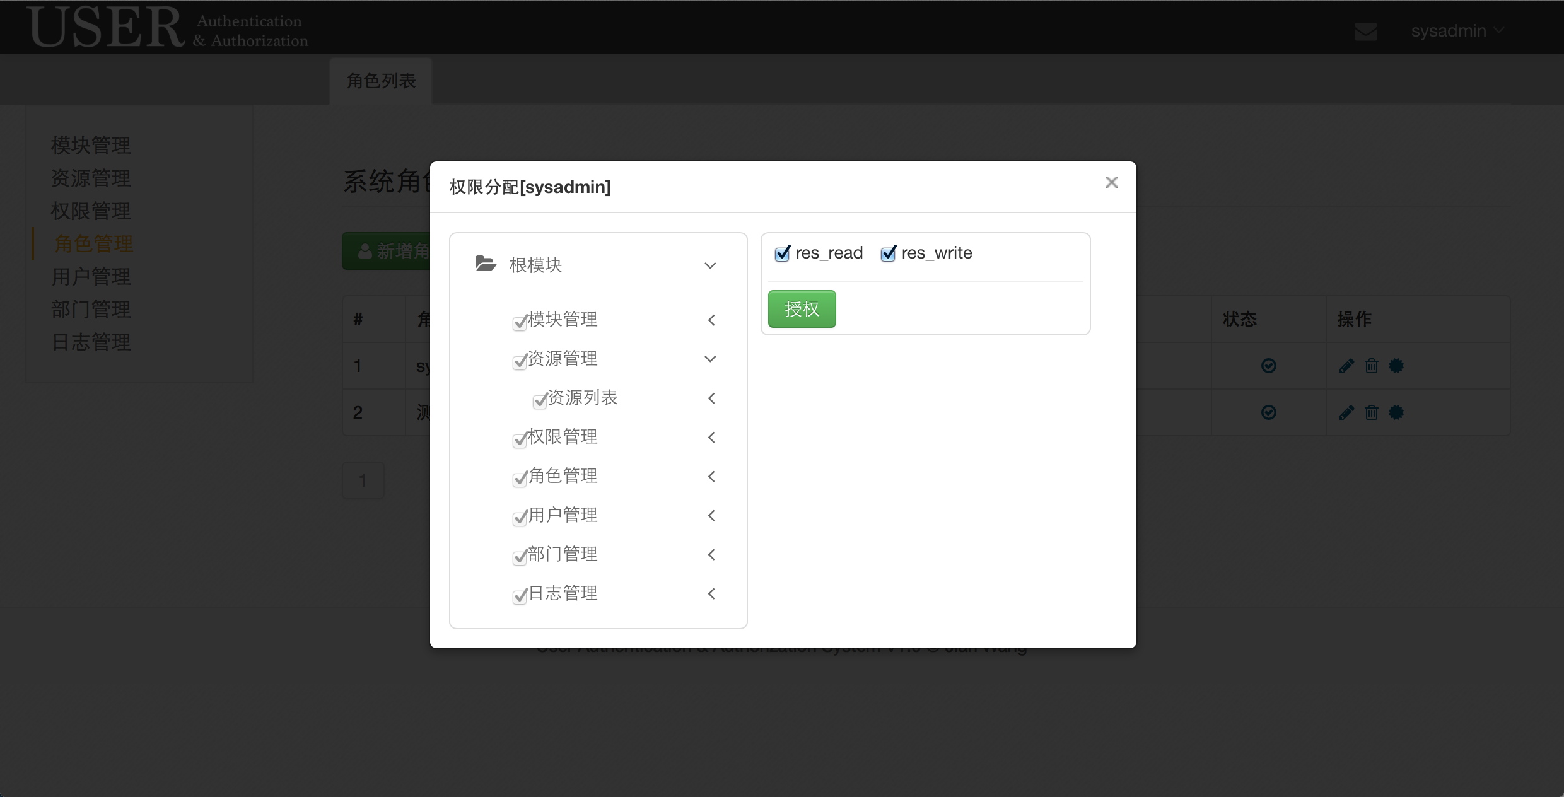Collapse the 资源管理 tree chevron

click(x=710, y=359)
